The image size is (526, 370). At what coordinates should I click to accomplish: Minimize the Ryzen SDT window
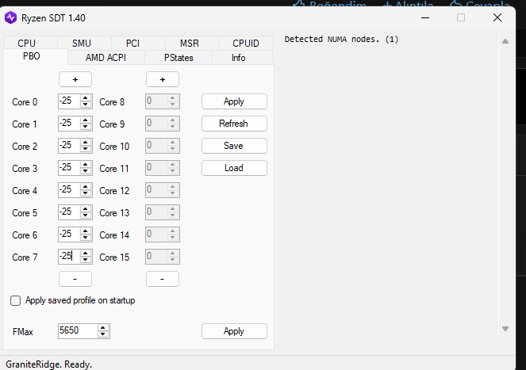425,17
